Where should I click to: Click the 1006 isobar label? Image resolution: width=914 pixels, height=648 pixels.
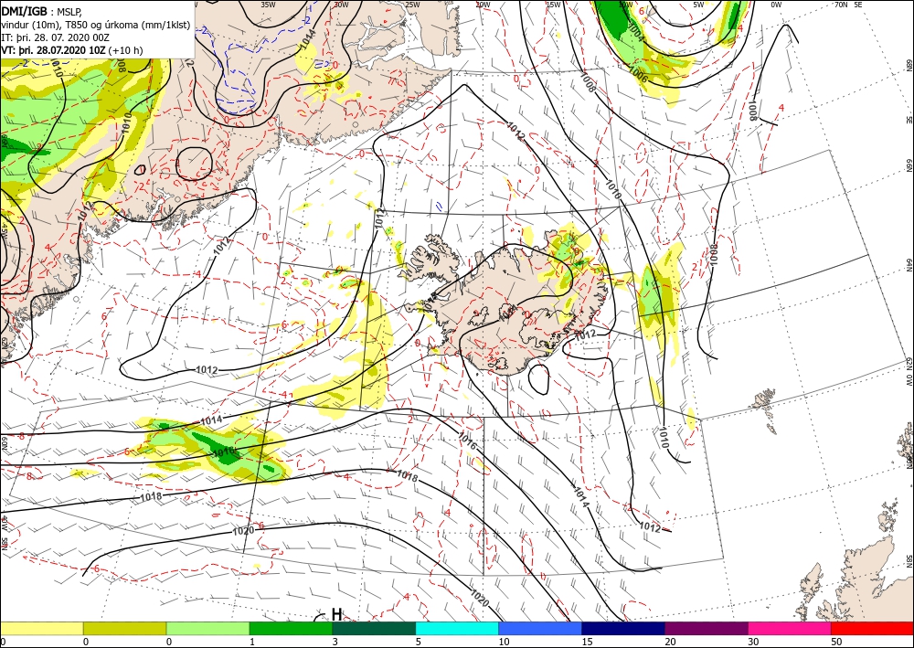point(638,73)
